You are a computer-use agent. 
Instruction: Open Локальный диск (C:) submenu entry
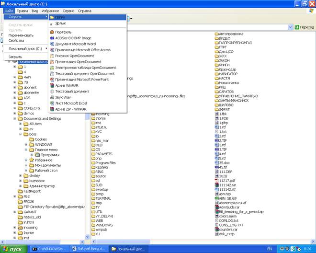click(x=25, y=48)
